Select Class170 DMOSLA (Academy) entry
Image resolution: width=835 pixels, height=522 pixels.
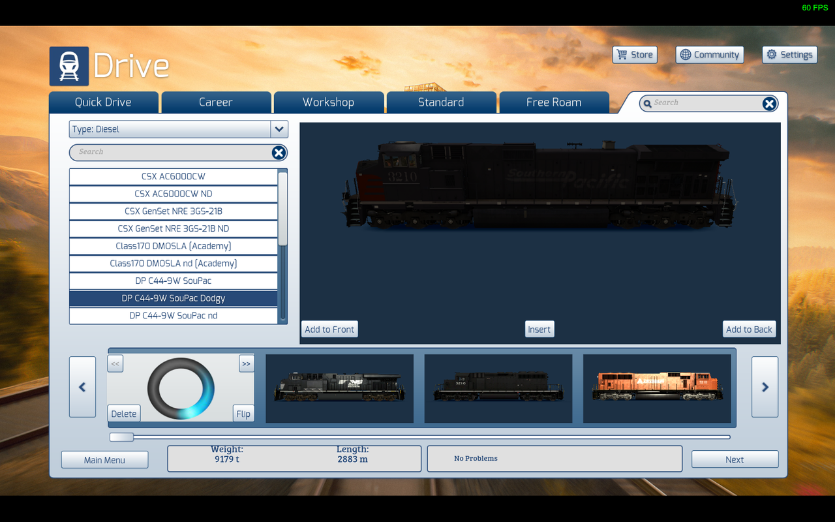pos(174,246)
